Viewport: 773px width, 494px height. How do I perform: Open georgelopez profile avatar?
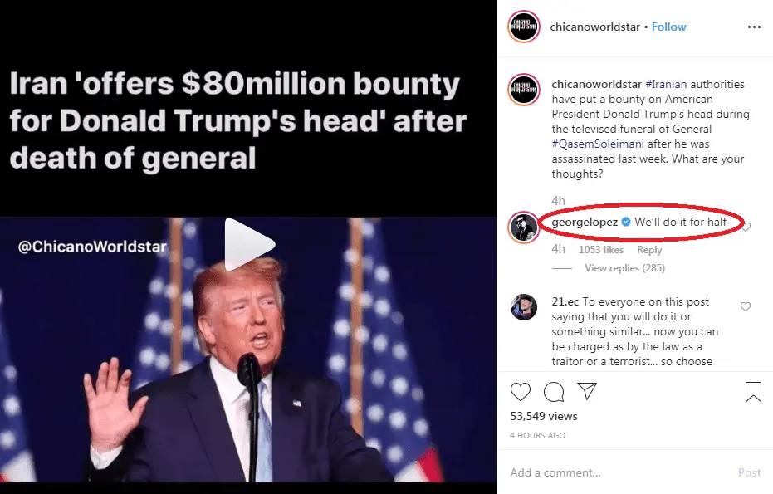tap(524, 227)
